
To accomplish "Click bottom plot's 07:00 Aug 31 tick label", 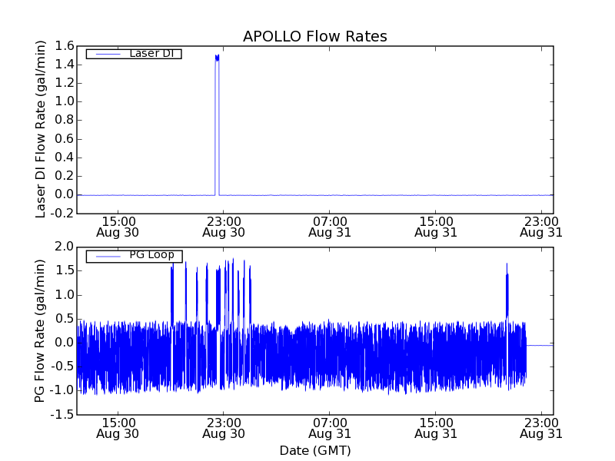I will [330, 429].
